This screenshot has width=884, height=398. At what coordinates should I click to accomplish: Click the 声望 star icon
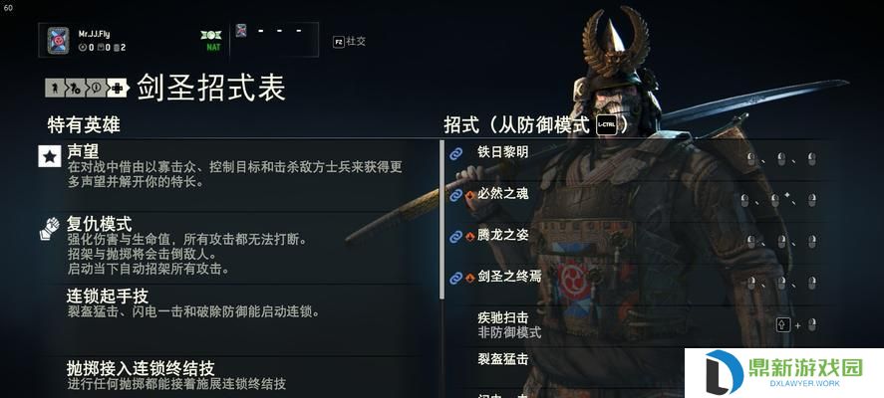coord(50,156)
